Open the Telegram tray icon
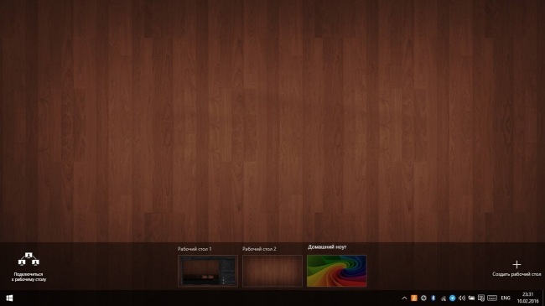This screenshot has height=306, width=545. click(x=452, y=298)
